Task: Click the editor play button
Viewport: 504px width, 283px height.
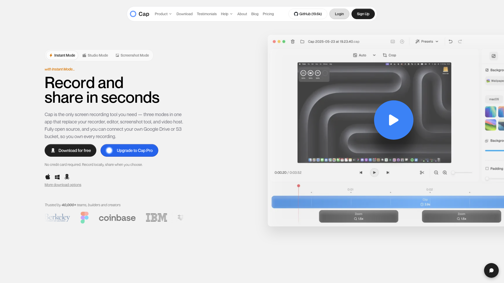Action: pos(374,172)
